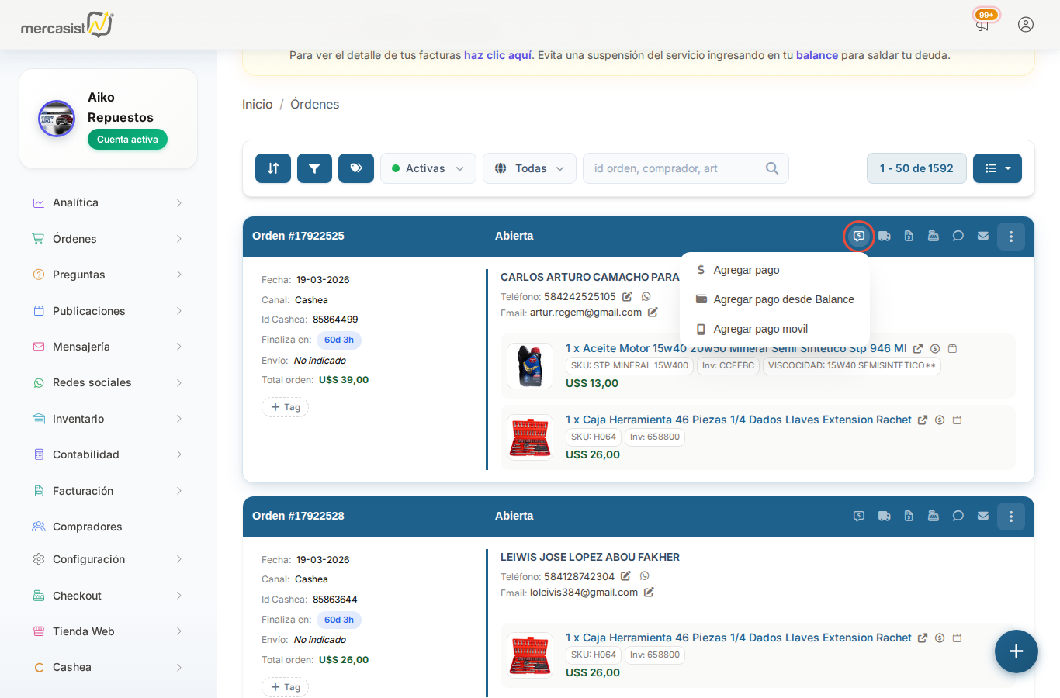The width and height of the screenshot is (1060, 698).
Task: Click the cash register icon on order #17922528
Action: point(934,516)
